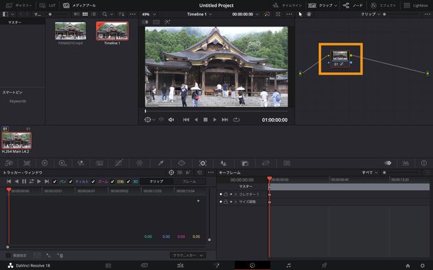Open project settings gear icon

[x=423, y=266]
